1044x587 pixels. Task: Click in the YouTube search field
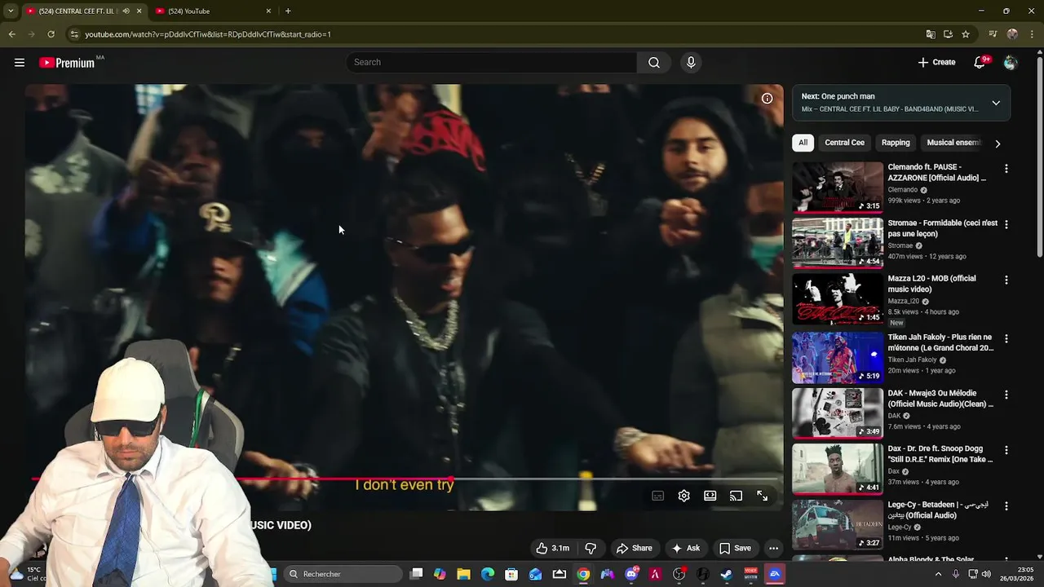(492, 63)
